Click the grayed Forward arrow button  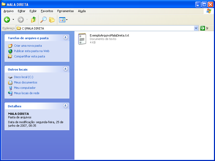coord(21,20)
